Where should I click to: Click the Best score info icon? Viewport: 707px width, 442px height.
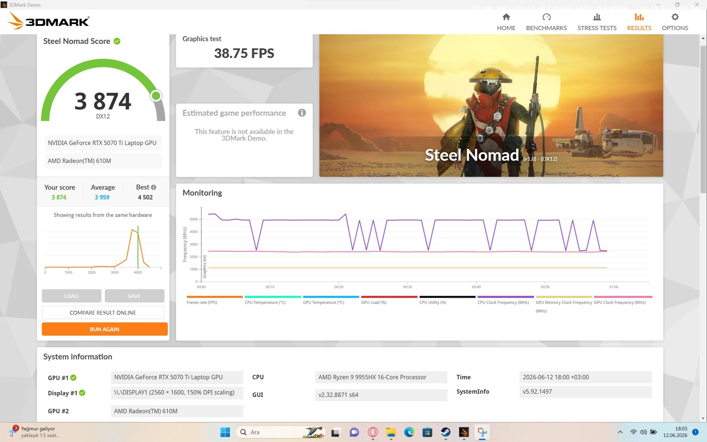pyautogui.click(x=153, y=187)
